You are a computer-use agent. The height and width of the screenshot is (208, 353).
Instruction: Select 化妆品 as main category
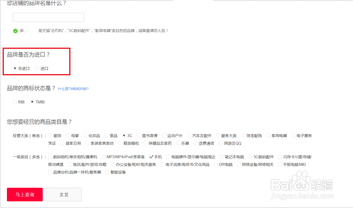click(85, 135)
